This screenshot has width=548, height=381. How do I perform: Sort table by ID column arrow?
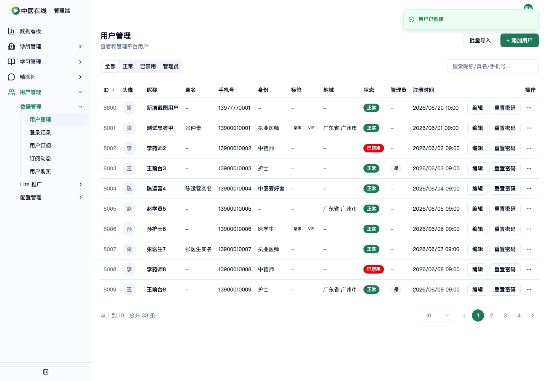(x=113, y=90)
